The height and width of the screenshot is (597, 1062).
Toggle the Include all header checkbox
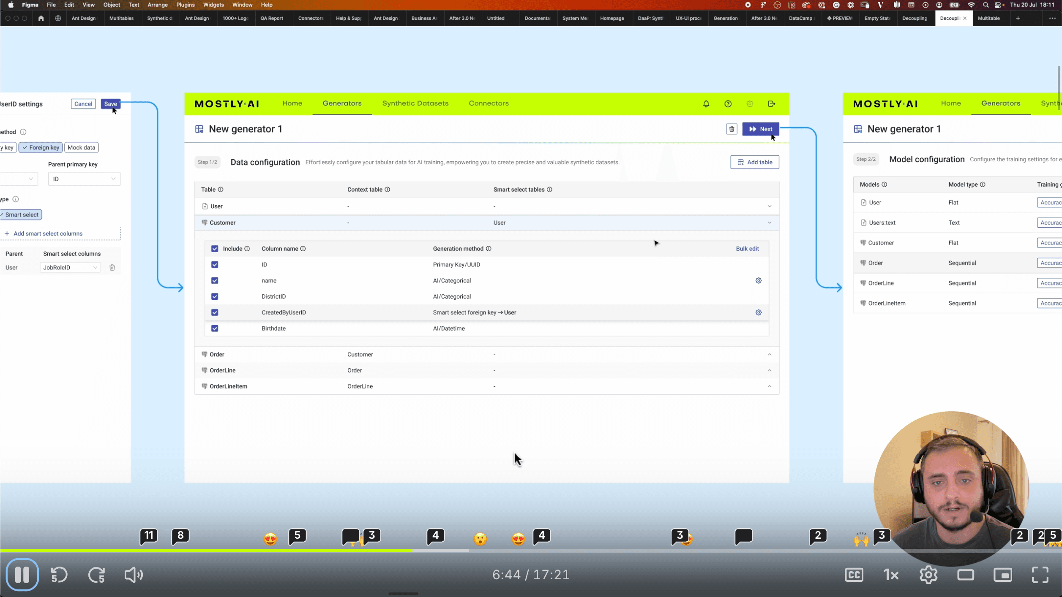coord(215,249)
